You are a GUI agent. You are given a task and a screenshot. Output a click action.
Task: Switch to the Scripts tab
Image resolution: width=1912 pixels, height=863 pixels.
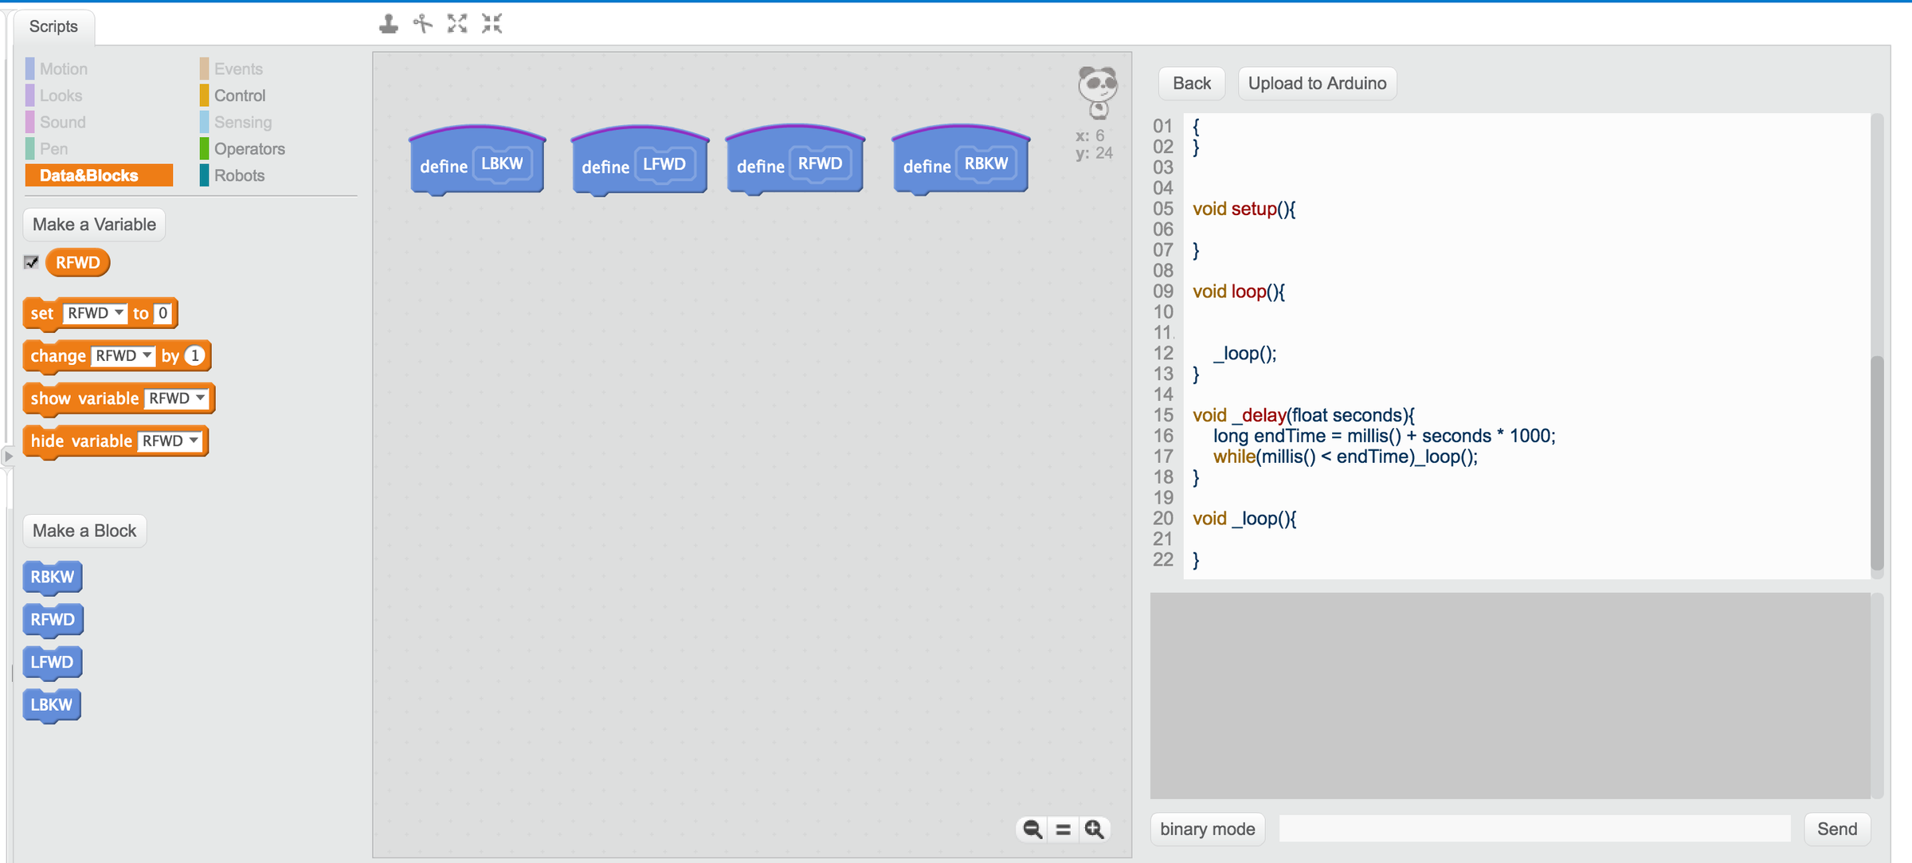[53, 26]
